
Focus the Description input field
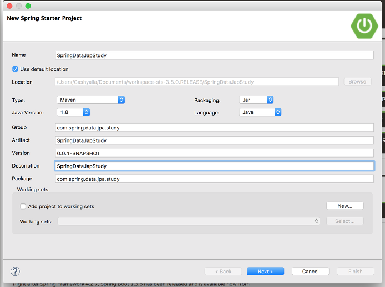pyautogui.click(x=214, y=166)
